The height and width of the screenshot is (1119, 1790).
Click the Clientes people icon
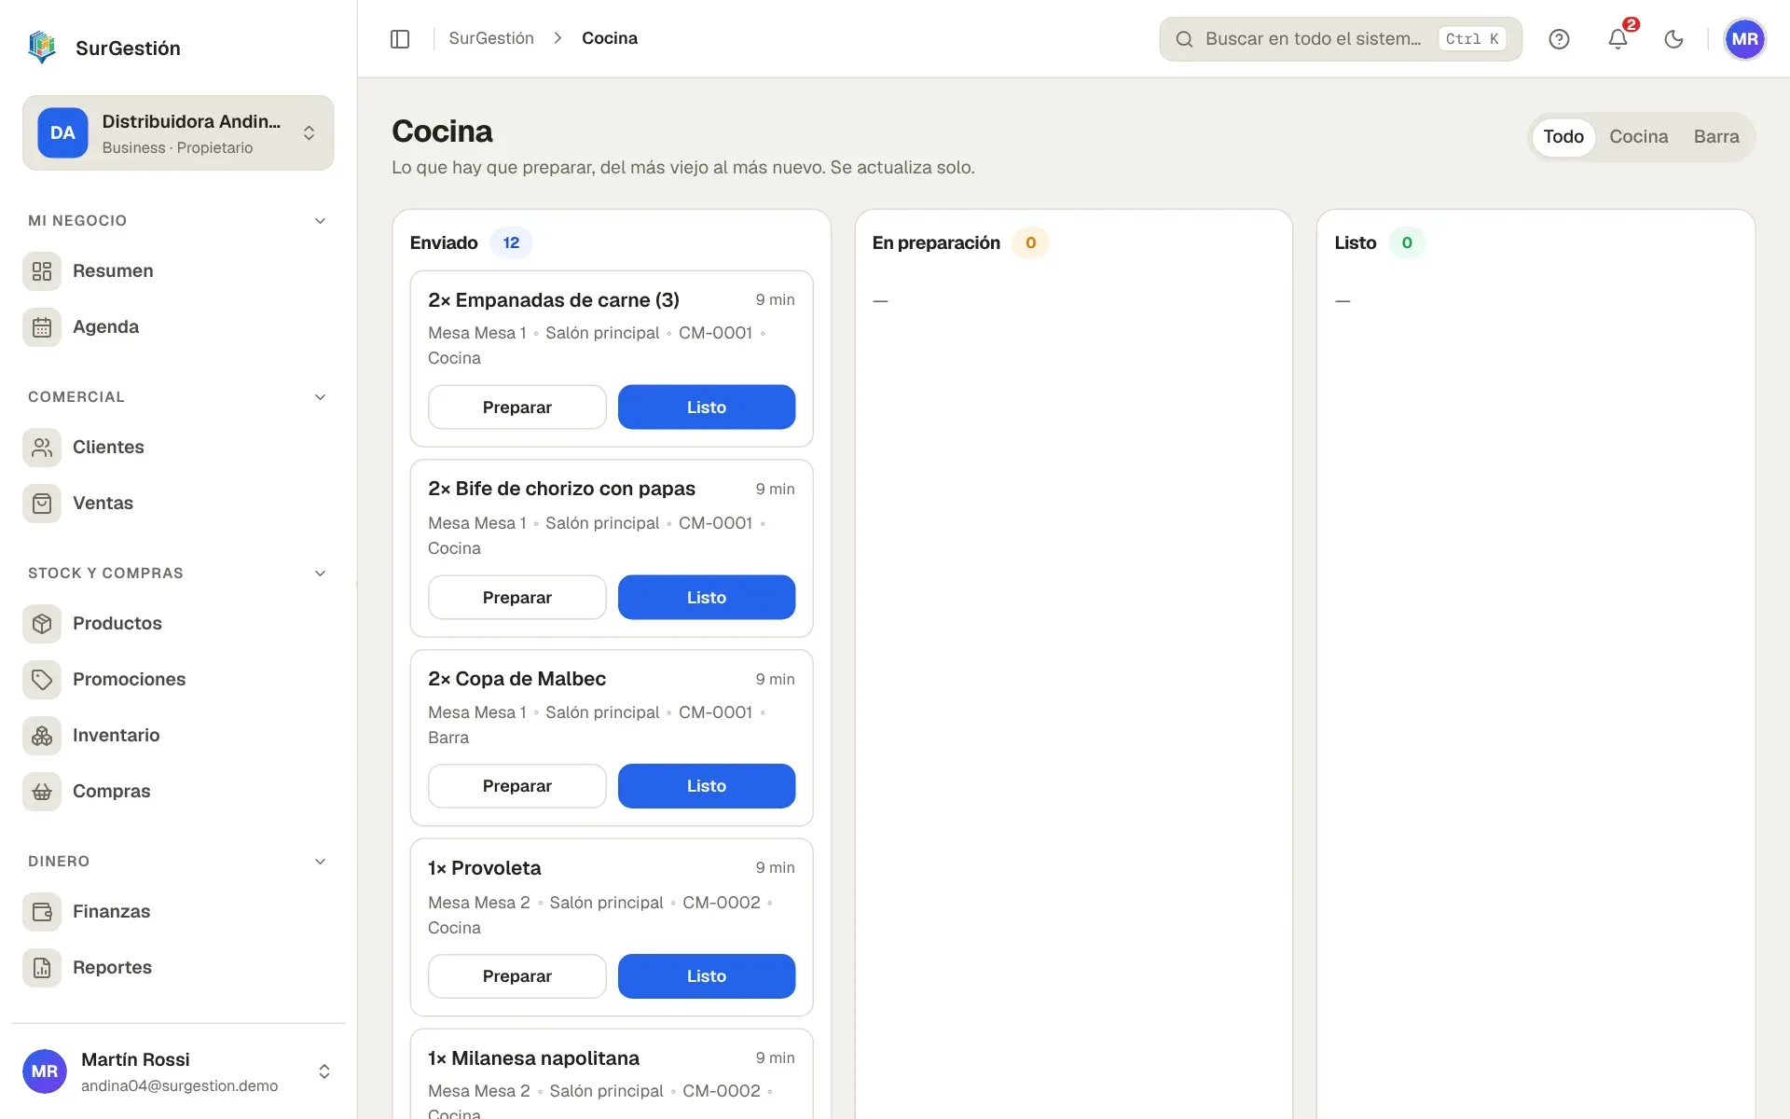pyautogui.click(x=42, y=448)
